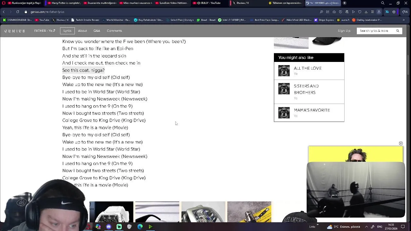Open the Best Free Face Swap bookmark
Image resolution: width=411 pixels, height=231 pixels.
pos(264,20)
